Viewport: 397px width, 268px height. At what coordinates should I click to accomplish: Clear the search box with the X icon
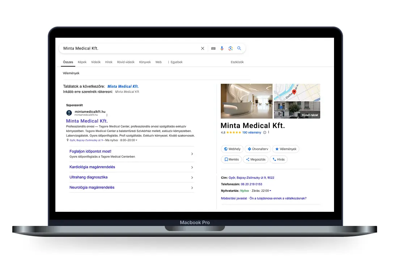pyautogui.click(x=203, y=49)
